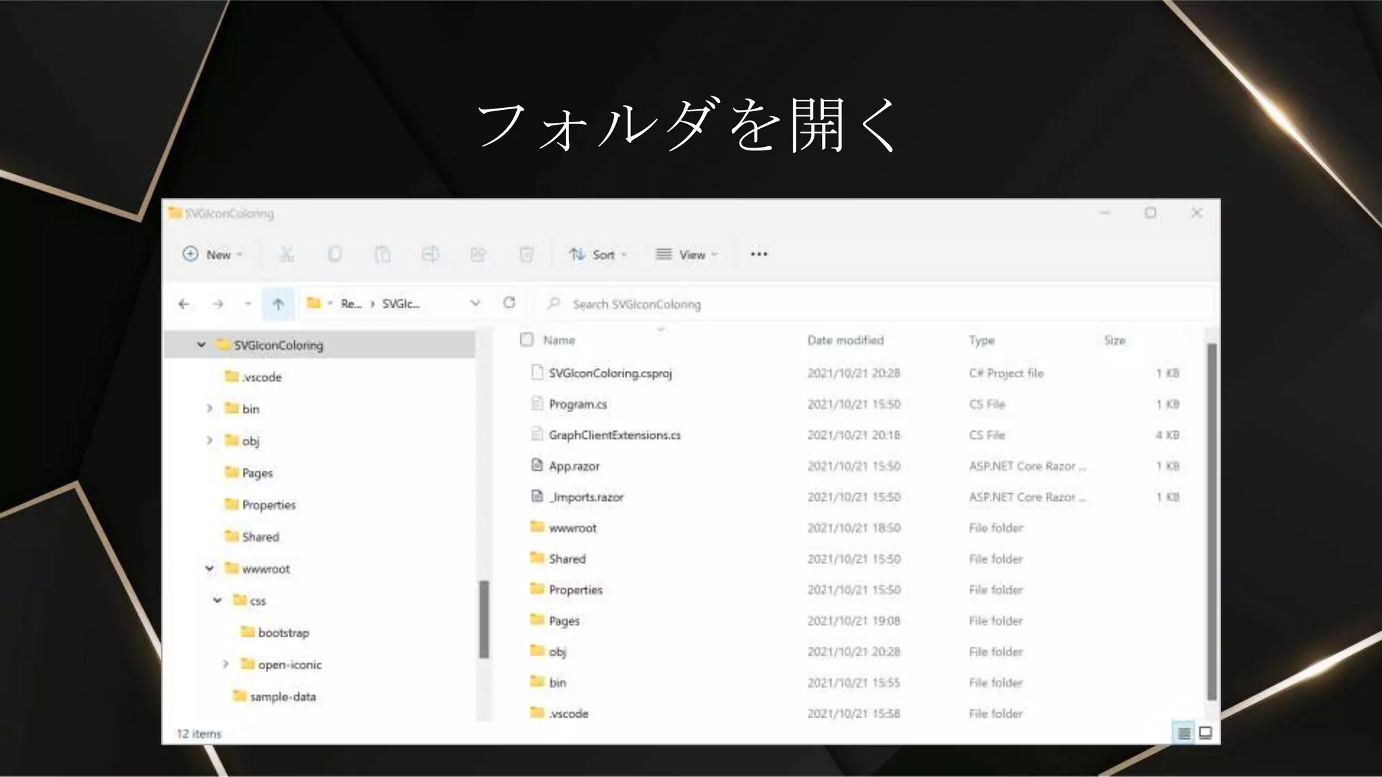
Task: Refresh the current folder view
Action: 509,303
